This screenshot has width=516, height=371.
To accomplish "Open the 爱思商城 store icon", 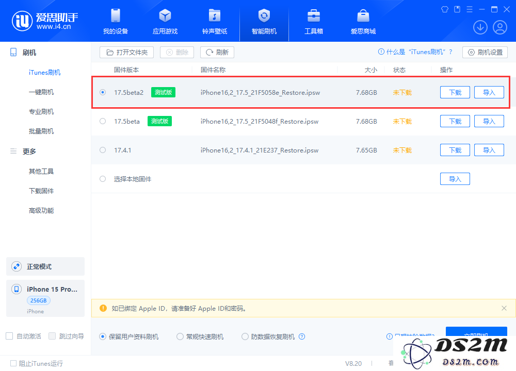I will [363, 15].
